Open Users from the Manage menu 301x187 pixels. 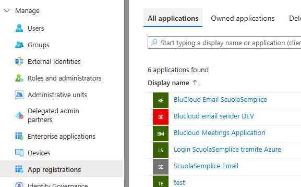tap(35, 28)
